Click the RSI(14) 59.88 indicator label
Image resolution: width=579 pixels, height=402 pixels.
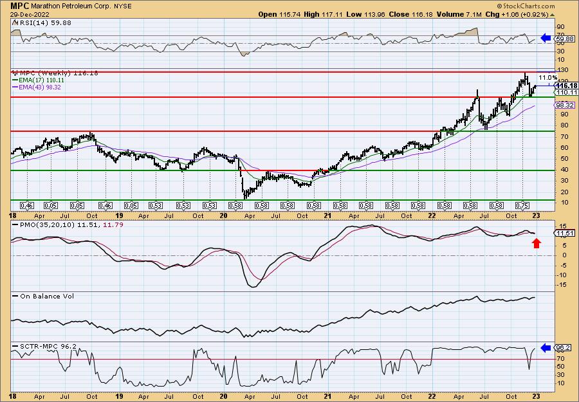[x=42, y=23]
